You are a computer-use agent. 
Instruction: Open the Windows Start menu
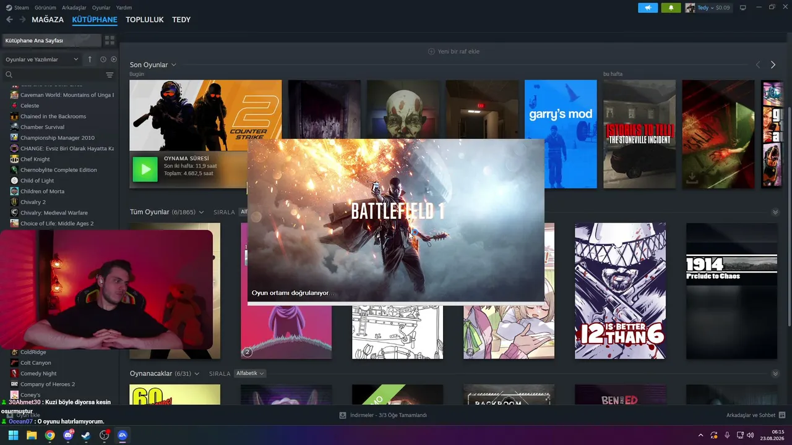coord(13,435)
